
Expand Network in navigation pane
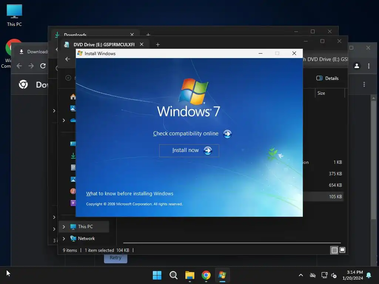[x=64, y=239]
